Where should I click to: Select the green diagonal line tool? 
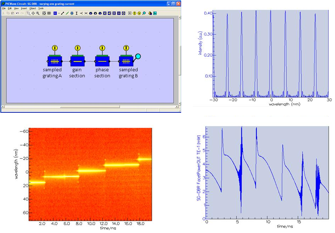[67, 13]
